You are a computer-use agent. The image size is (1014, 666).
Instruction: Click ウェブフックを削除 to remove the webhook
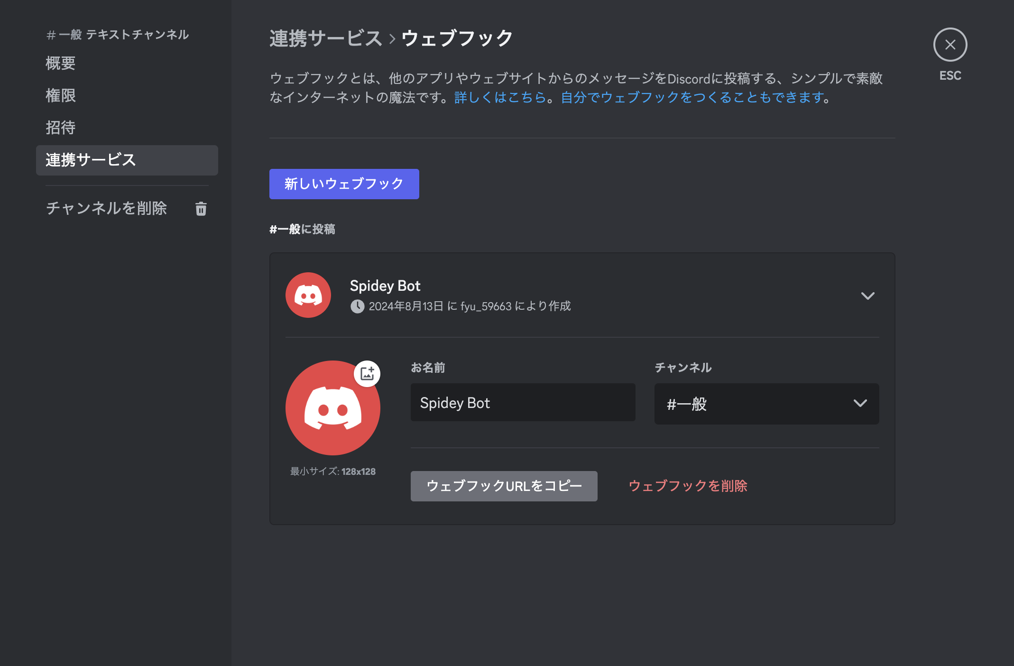[687, 486]
